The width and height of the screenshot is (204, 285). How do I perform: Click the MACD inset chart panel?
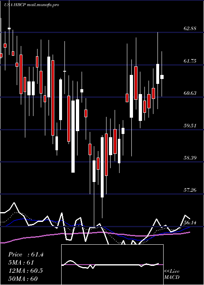(112, 265)
